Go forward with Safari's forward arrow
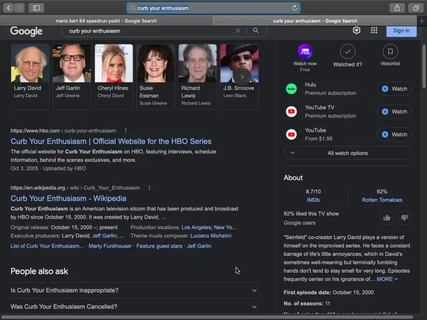The width and height of the screenshot is (427, 320). [x=19, y=8]
